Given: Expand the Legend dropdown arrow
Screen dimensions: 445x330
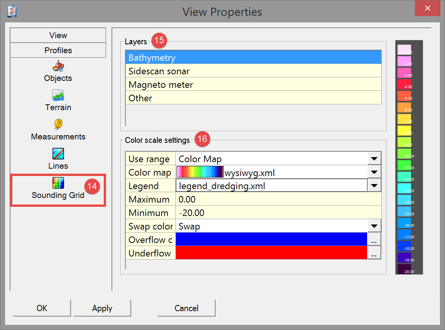Looking at the screenshot, I should pyautogui.click(x=374, y=186).
